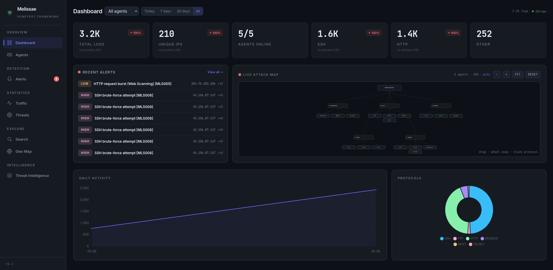Switch time range to 7 days
553x270 pixels.
(x=165, y=11)
